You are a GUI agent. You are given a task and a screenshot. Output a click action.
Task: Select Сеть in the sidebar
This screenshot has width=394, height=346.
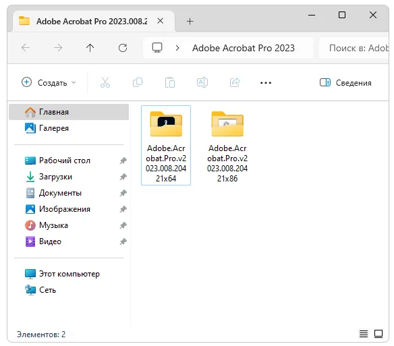(69, 290)
